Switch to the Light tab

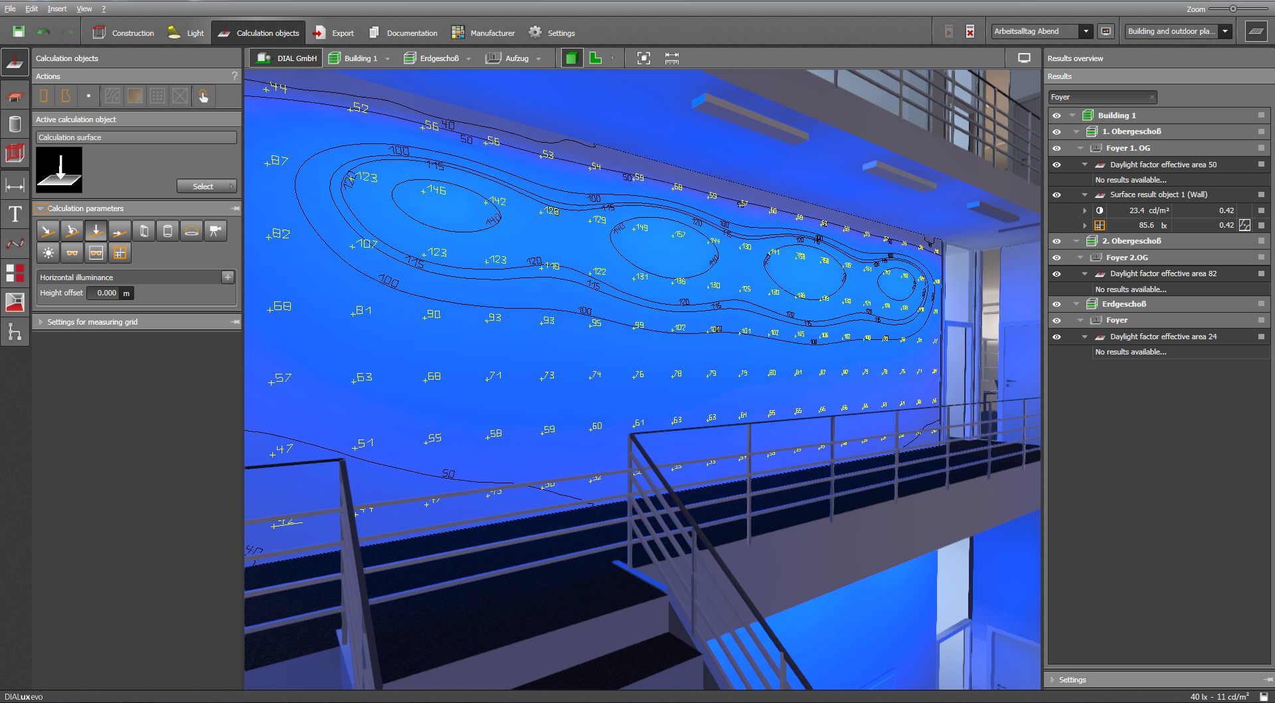tap(186, 33)
